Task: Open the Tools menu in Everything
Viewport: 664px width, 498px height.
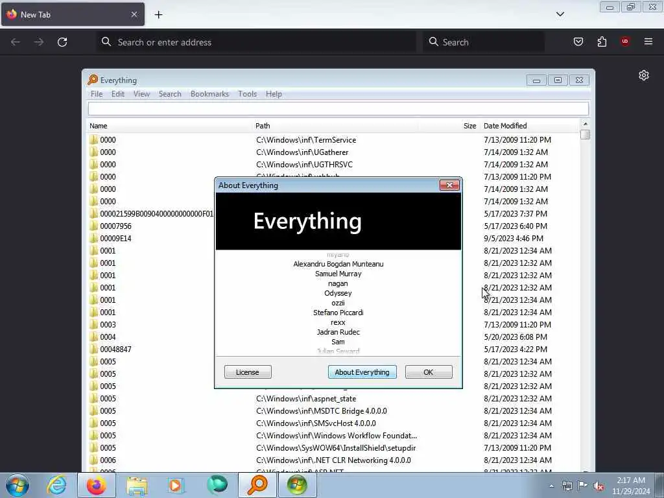Action: tap(247, 94)
